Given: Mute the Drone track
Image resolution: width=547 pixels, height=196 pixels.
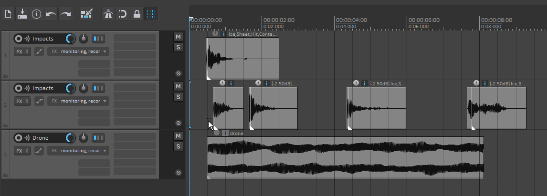Looking at the screenshot, I should tap(178, 136).
